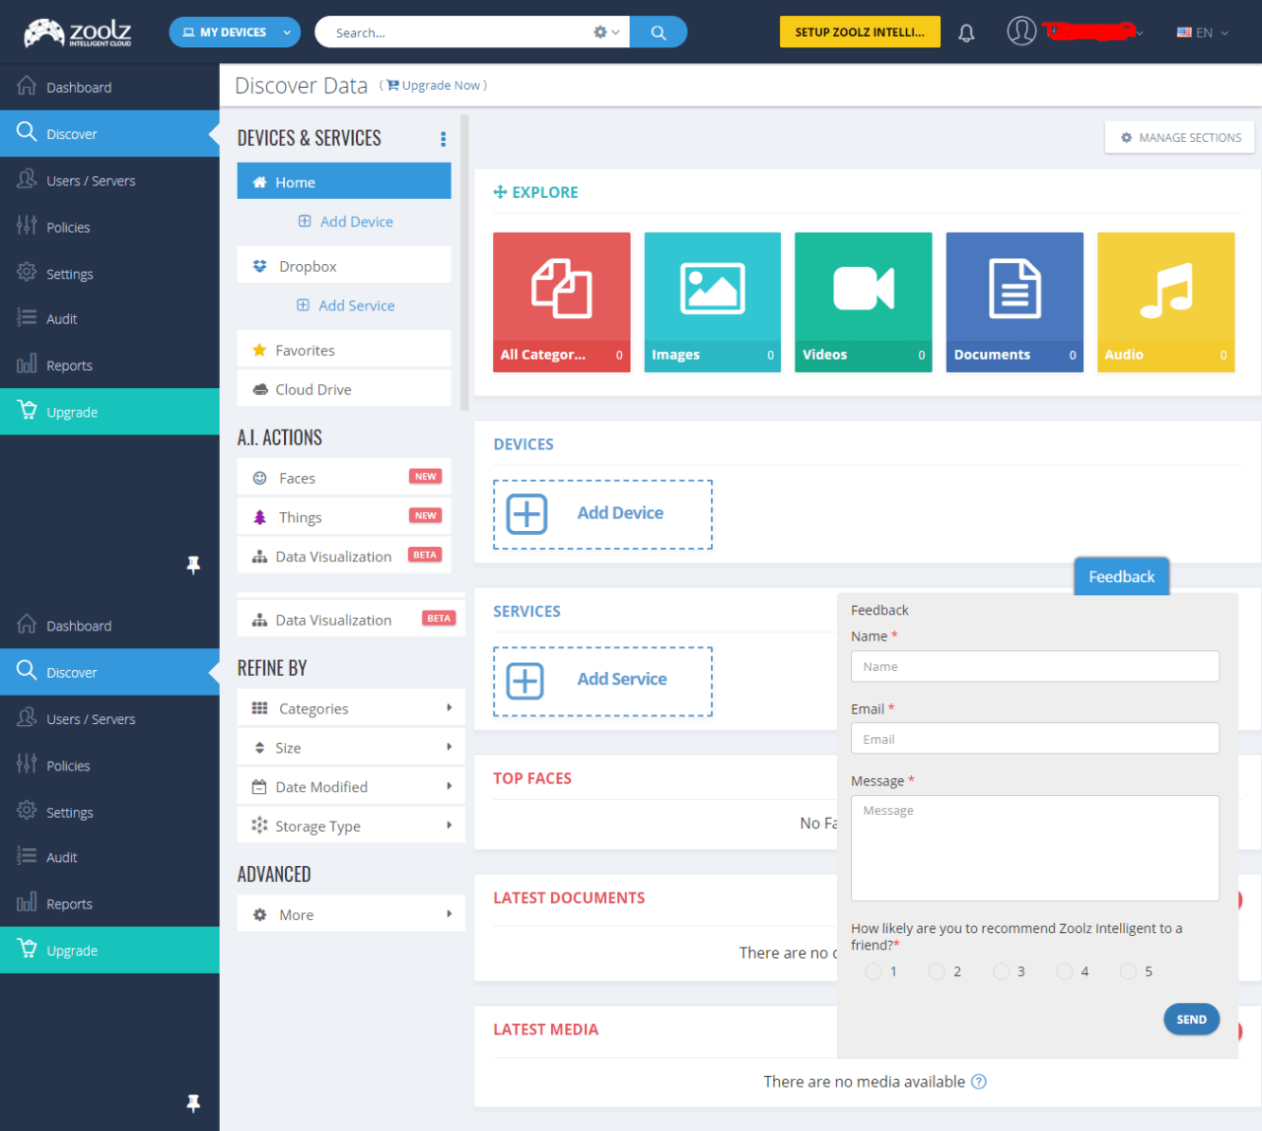Click the Manage Sections button
Image resolution: width=1262 pixels, height=1131 pixels.
tap(1179, 138)
